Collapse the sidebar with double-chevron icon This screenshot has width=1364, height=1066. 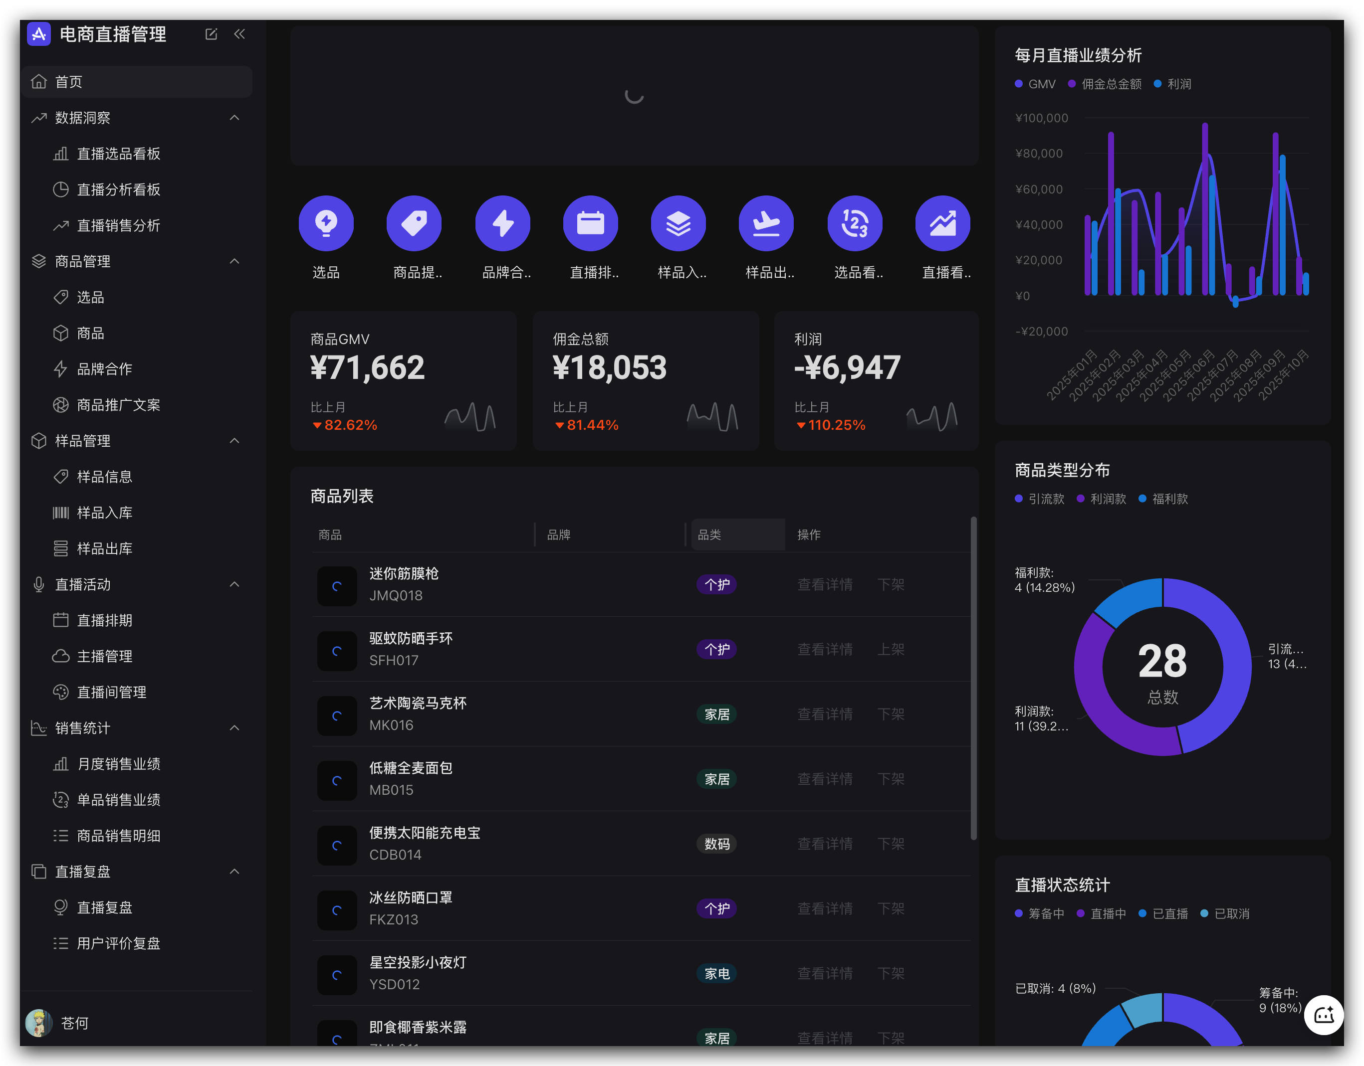coord(239,34)
